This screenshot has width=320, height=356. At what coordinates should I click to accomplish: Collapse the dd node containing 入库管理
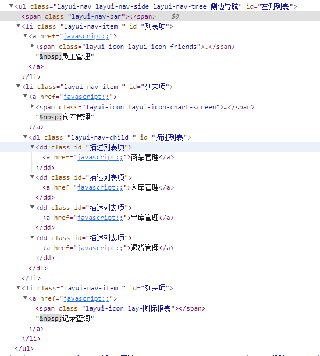(32, 177)
